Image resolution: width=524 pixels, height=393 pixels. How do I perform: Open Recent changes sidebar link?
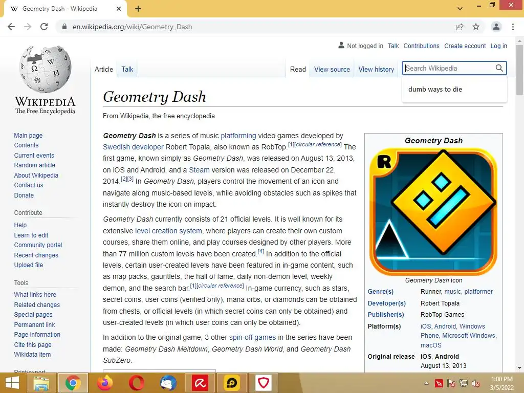[36, 255]
